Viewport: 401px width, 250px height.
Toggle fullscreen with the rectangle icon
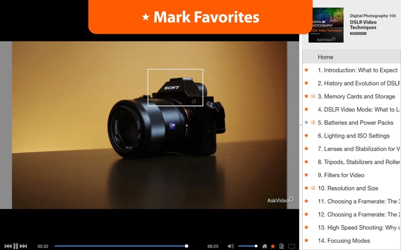(x=291, y=246)
